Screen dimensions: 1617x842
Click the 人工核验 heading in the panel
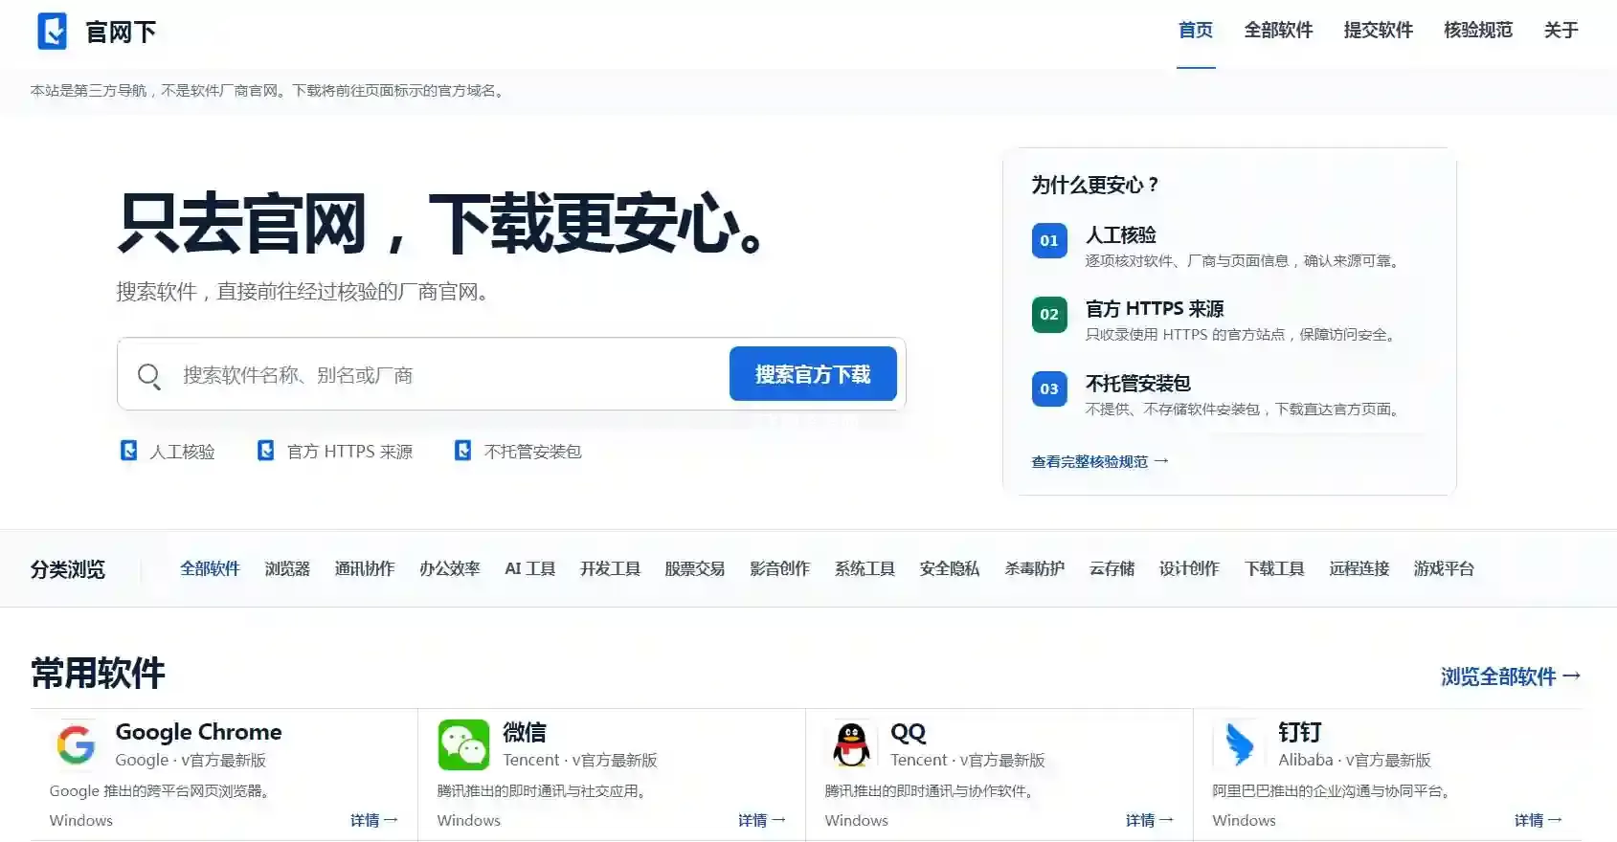click(1121, 234)
